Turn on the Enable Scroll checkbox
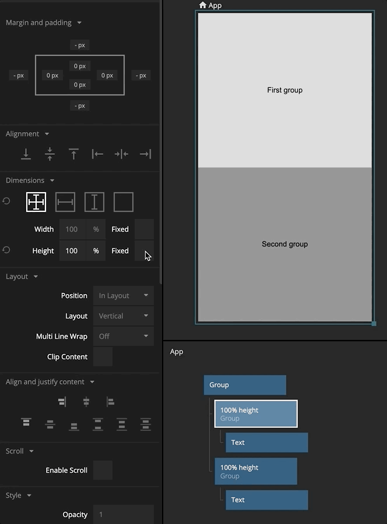Image resolution: width=387 pixels, height=524 pixels. coord(103,470)
